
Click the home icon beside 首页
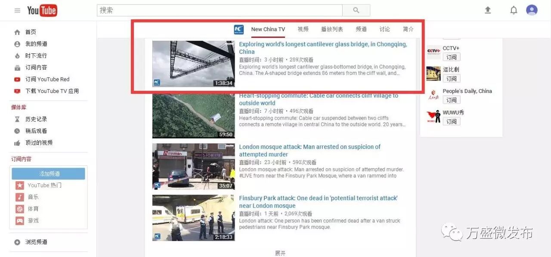click(17, 32)
